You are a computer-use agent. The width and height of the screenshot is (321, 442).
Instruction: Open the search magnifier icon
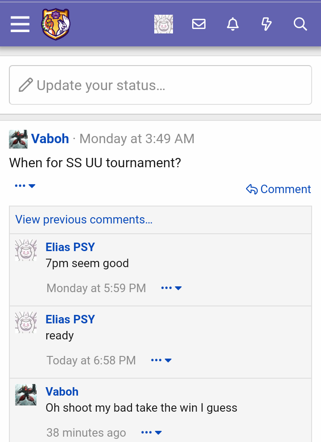[x=300, y=24]
